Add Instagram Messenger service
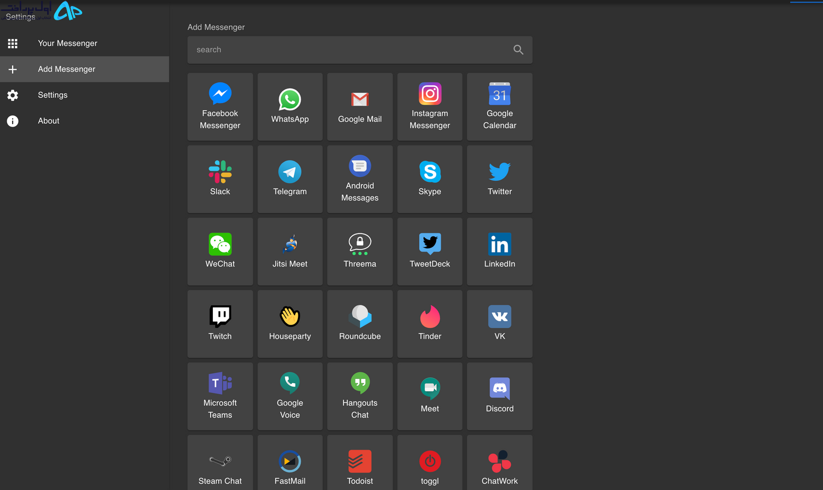 pos(430,107)
